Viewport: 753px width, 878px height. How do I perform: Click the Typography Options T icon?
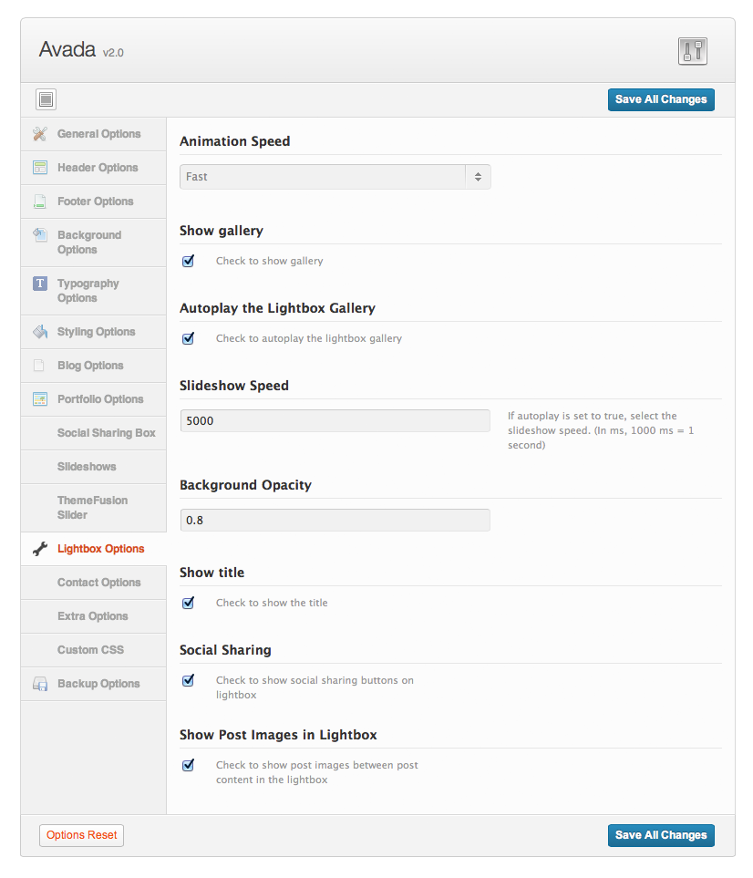click(39, 284)
